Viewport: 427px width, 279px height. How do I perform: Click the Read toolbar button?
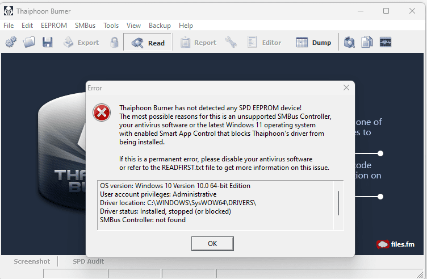148,42
